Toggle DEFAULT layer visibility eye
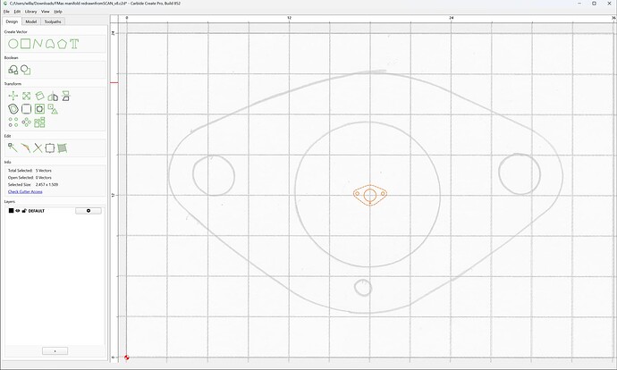 (18, 211)
